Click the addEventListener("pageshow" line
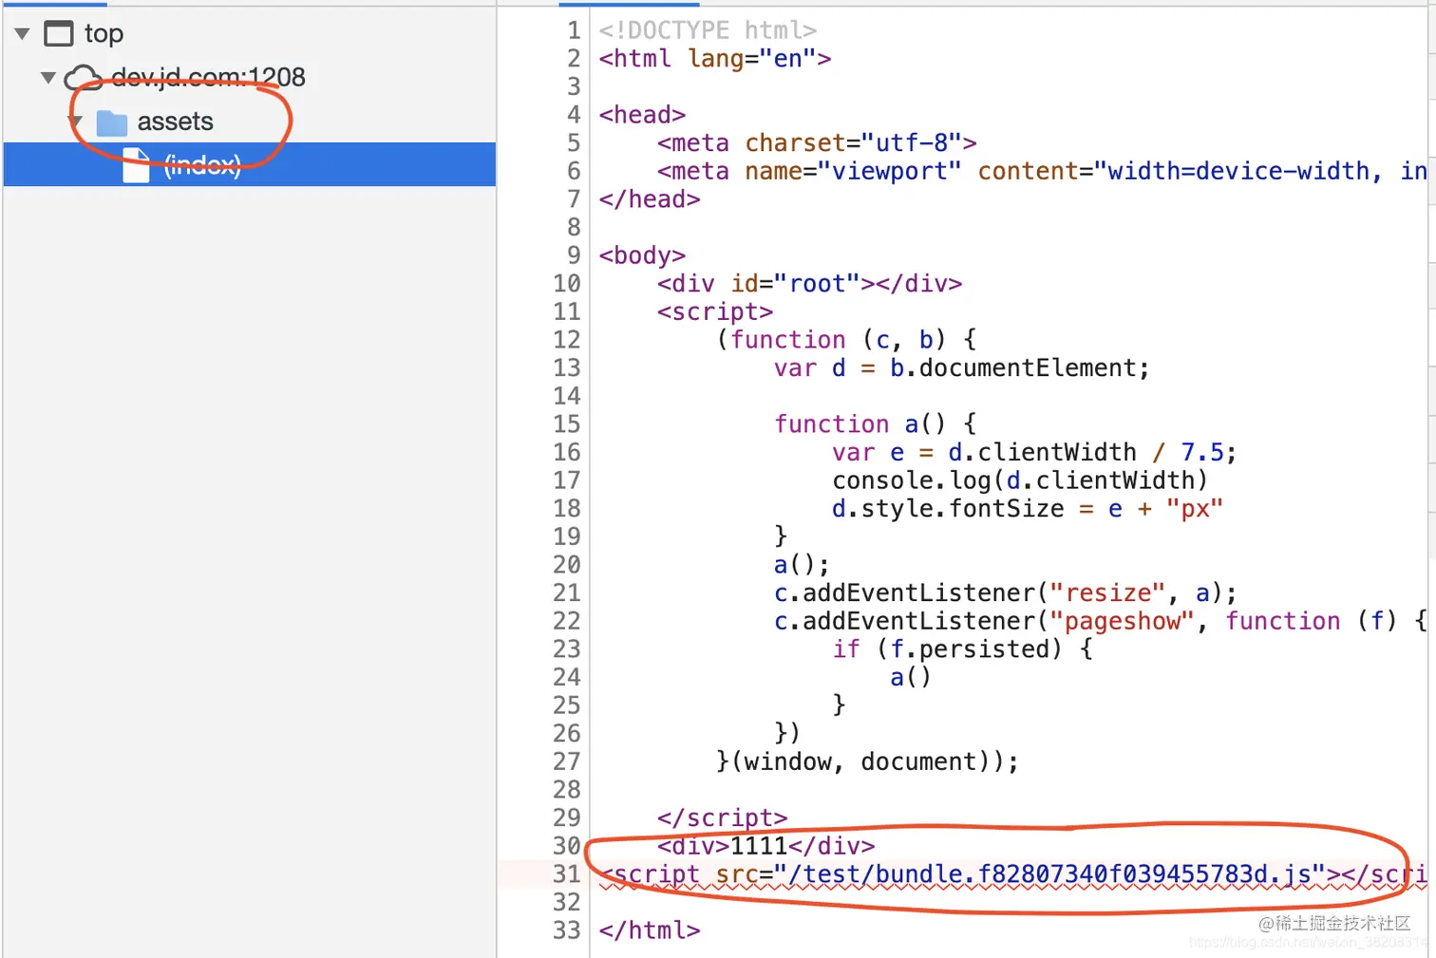The width and height of the screenshot is (1436, 958). [1100, 621]
